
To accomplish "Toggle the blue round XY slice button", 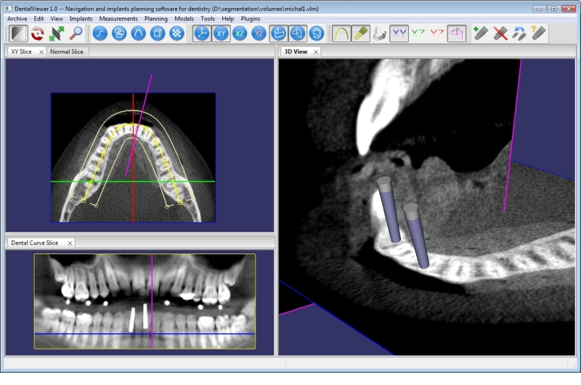I will [x=222, y=33].
